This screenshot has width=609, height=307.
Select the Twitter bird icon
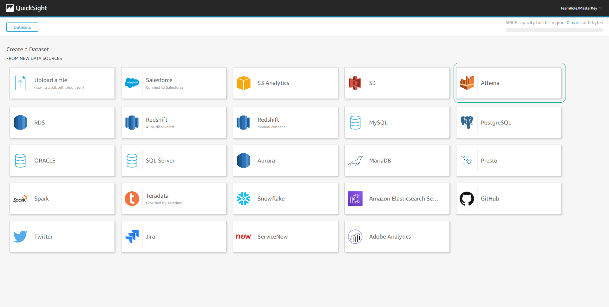pyautogui.click(x=20, y=237)
